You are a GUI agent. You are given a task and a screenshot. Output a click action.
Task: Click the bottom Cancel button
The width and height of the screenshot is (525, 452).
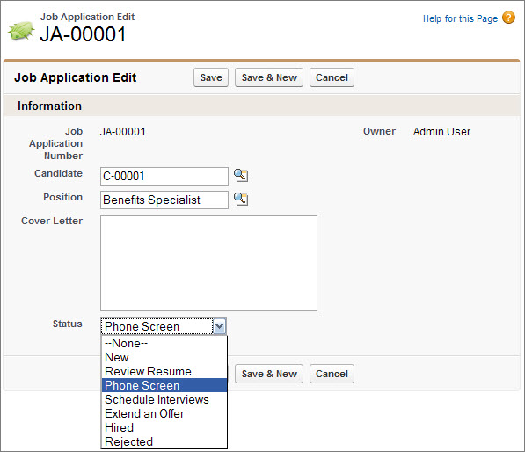(332, 374)
